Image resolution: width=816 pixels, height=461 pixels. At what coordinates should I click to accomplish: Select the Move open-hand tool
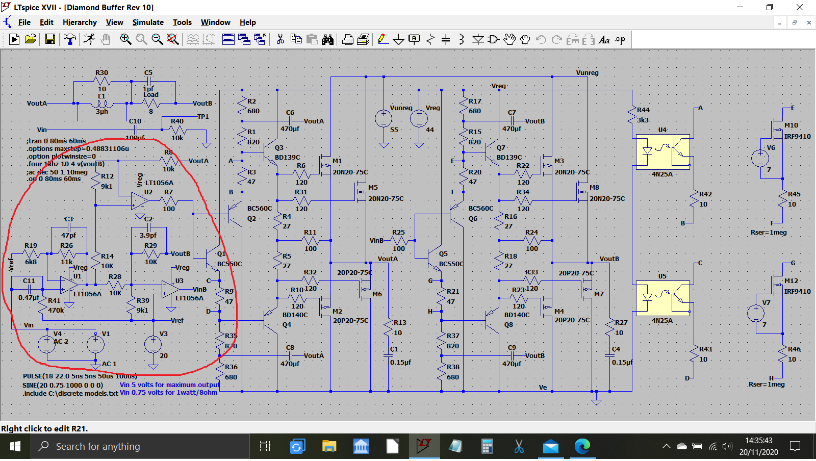[509, 39]
